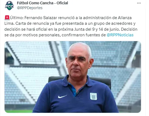Open the FCC profile avatar
The height and width of the screenshot is (116, 149).
[x=9, y=6]
